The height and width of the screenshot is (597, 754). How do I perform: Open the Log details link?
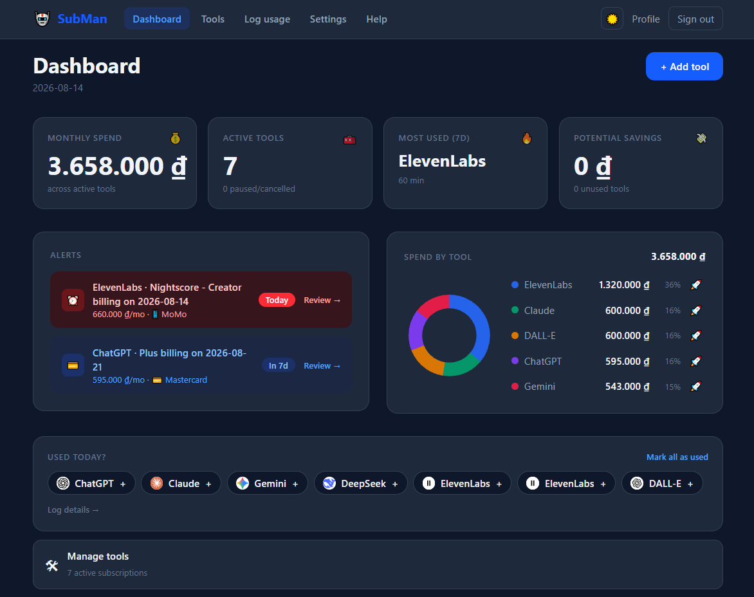(73, 510)
